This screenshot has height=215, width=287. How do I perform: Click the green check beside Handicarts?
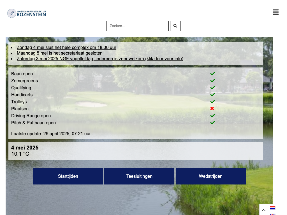(212, 95)
